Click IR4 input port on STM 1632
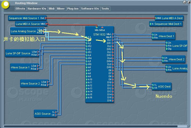The width and height of the screenshot is (191, 128). tap(87, 58)
